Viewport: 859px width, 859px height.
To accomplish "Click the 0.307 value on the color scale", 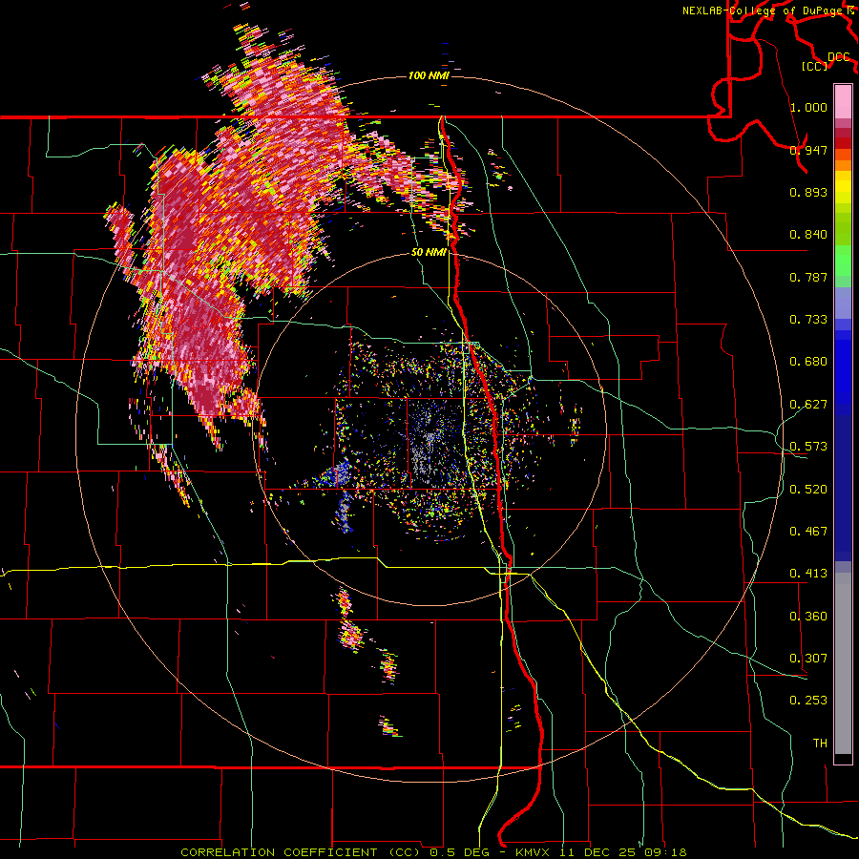I will pyautogui.click(x=808, y=659).
